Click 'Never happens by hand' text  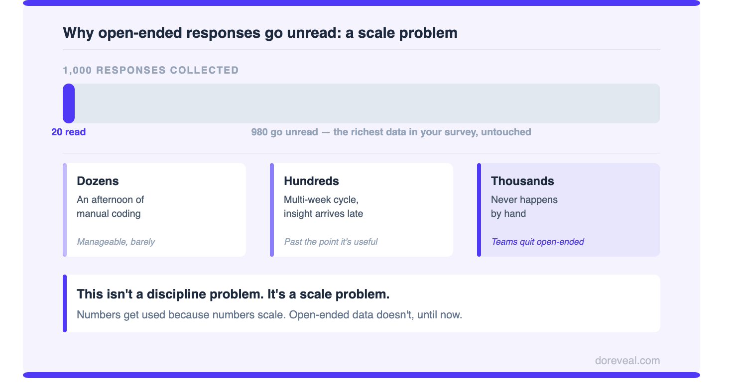[524, 206]
